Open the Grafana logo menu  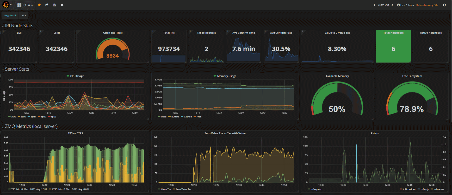click(x=7, y=5)
